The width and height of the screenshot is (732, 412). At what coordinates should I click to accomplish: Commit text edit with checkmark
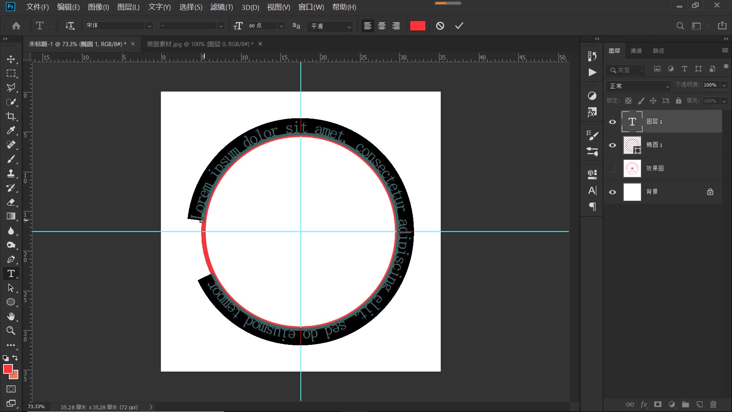coord(459,26)
